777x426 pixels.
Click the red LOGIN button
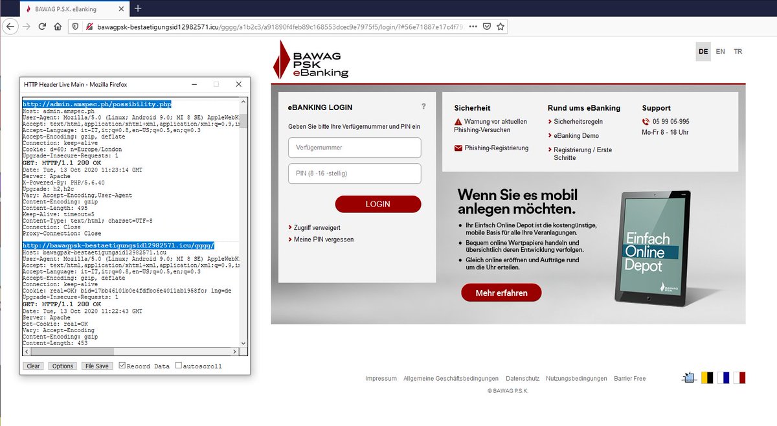click(x=378, y=204)
